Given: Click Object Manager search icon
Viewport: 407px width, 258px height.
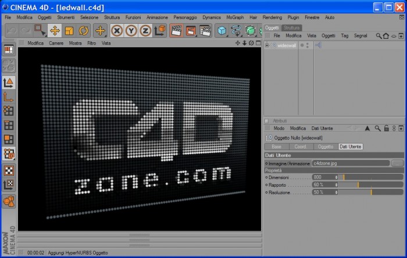Looking at the screenshot, I should point(379,36).
